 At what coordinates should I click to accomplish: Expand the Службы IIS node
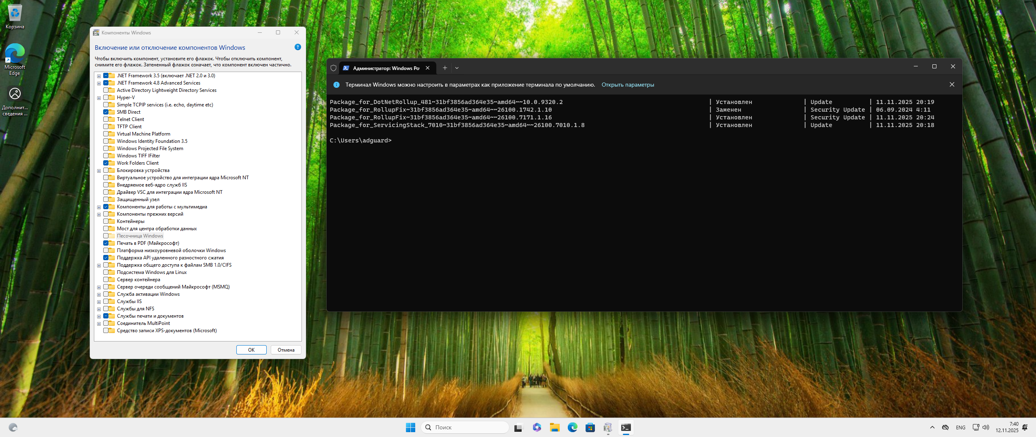tap(99, 302)
